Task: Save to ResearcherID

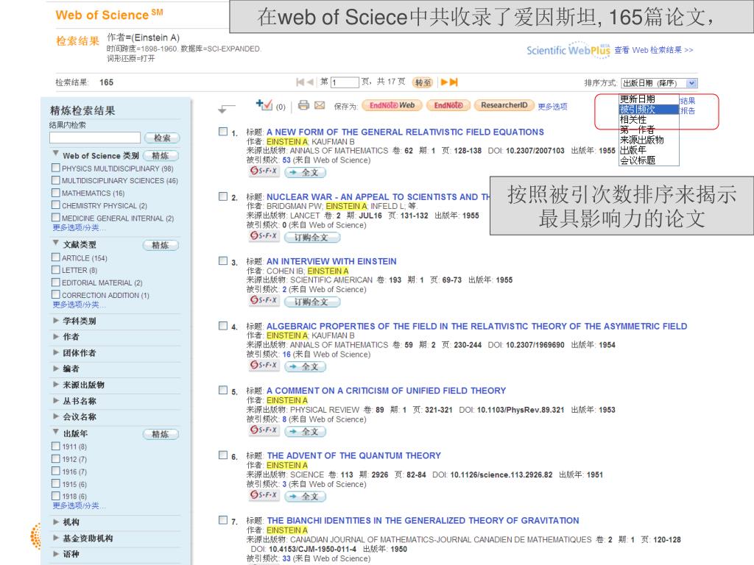Action: click(x=504, y=105)
